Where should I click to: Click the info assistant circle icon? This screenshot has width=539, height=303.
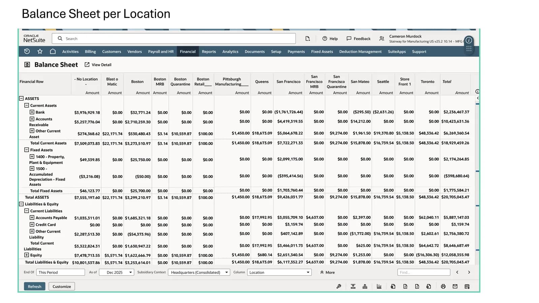pos(469,40)
